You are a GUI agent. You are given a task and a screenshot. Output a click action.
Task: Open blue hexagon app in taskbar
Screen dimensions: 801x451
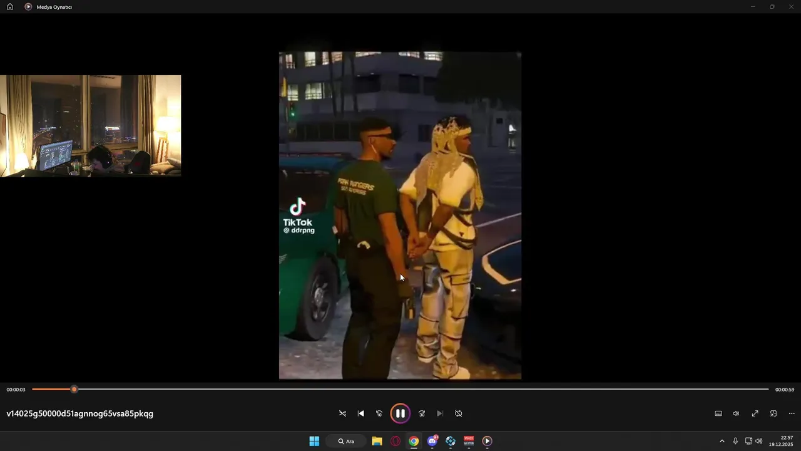tap(451, 441)
